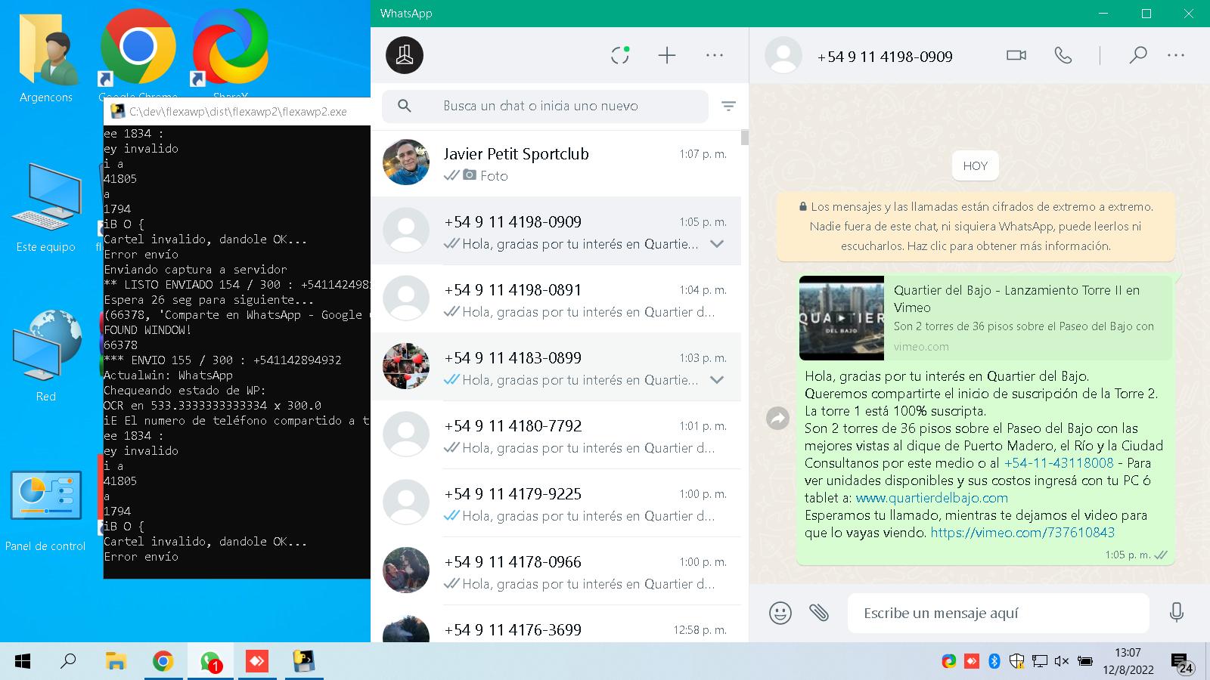Open the red AnyDesk taskbar icon
The height and width of the screenshot is (680, 1210).
click(x=257, y=662)
